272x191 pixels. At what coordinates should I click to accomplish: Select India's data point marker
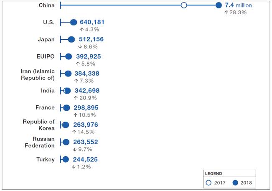67,91
